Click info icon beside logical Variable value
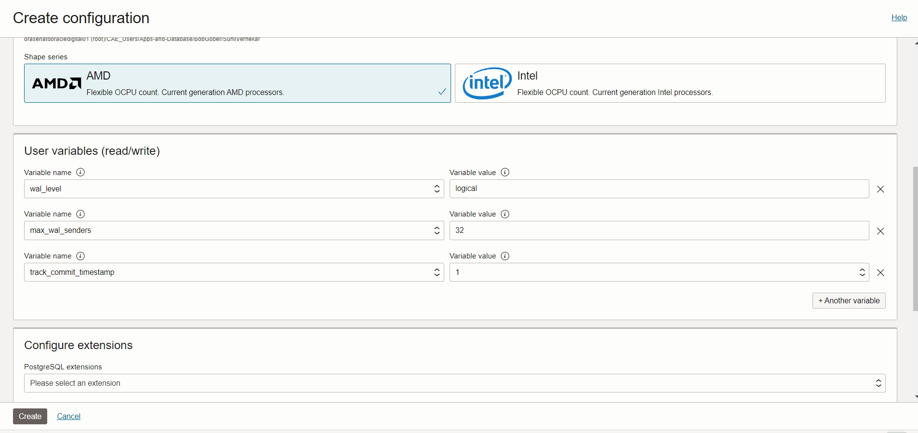Image resolution: width=918 pixels, height=433 pixels. point(505,172)
